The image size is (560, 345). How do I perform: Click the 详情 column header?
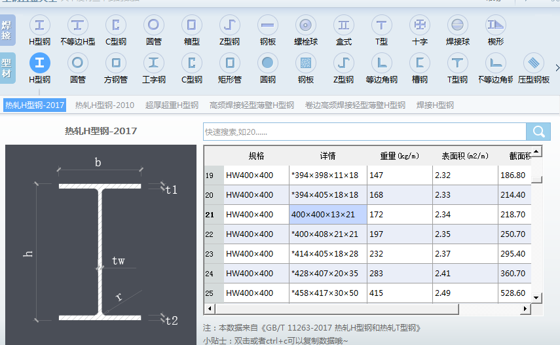point(328,156)
